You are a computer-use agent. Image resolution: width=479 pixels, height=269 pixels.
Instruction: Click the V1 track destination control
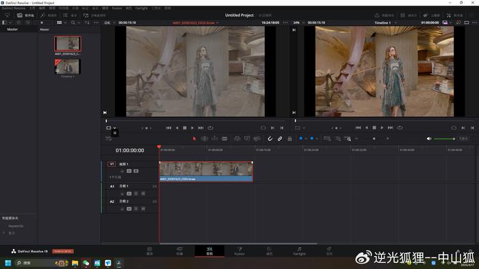pyautogui.click(x=112, y=164)
